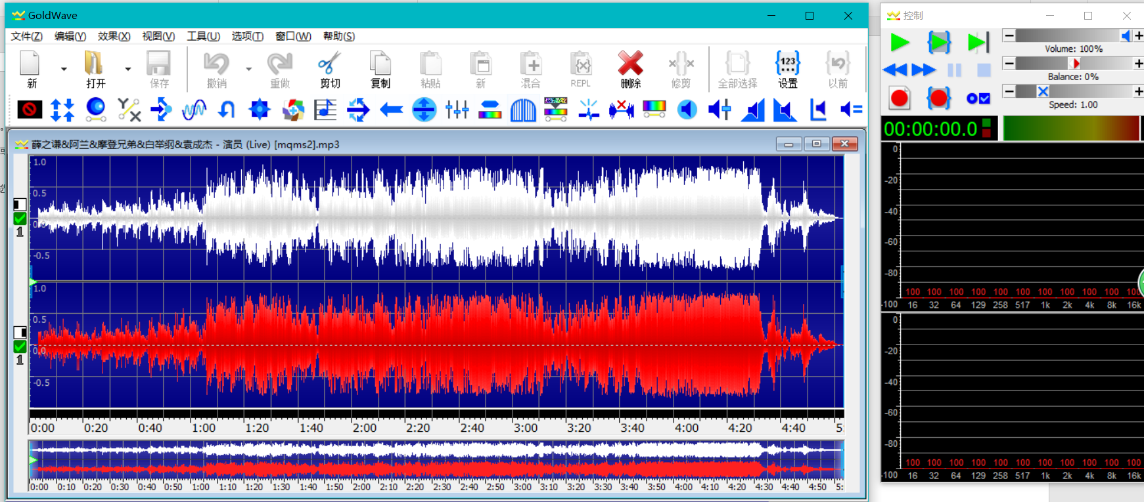Start new recording with red record button
The width and height of the screenshot is (1144, 502).
(x=900, y=98)
